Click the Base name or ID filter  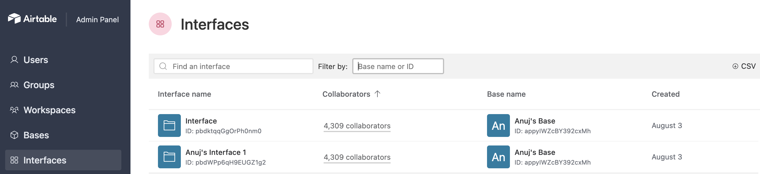(x=398, y=66)
